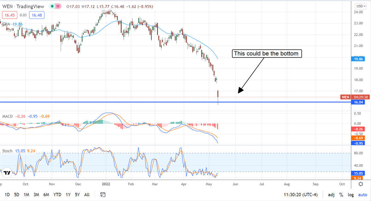Select the 'This could be the bottom' annotation
Image resolution: width=371 pixels, height=201 pixels.
click(x=266, y=54)
